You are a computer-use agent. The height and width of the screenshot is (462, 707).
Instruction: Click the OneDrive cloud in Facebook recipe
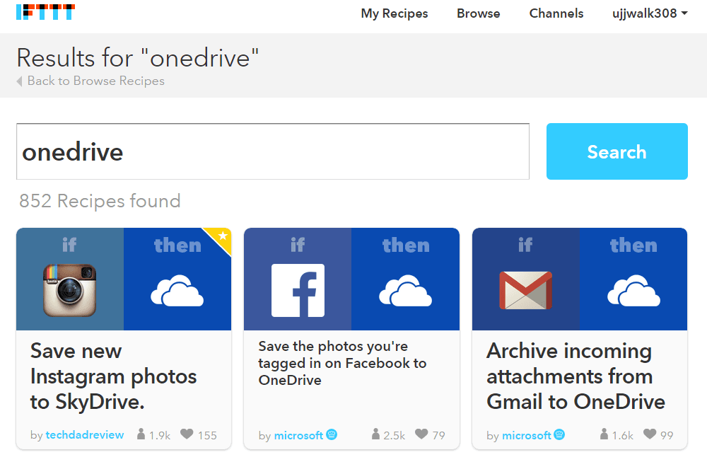point(405,291)
